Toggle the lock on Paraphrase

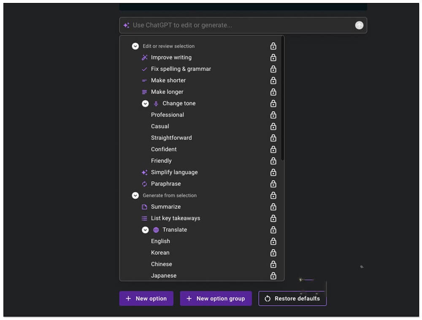pos(273,184)
